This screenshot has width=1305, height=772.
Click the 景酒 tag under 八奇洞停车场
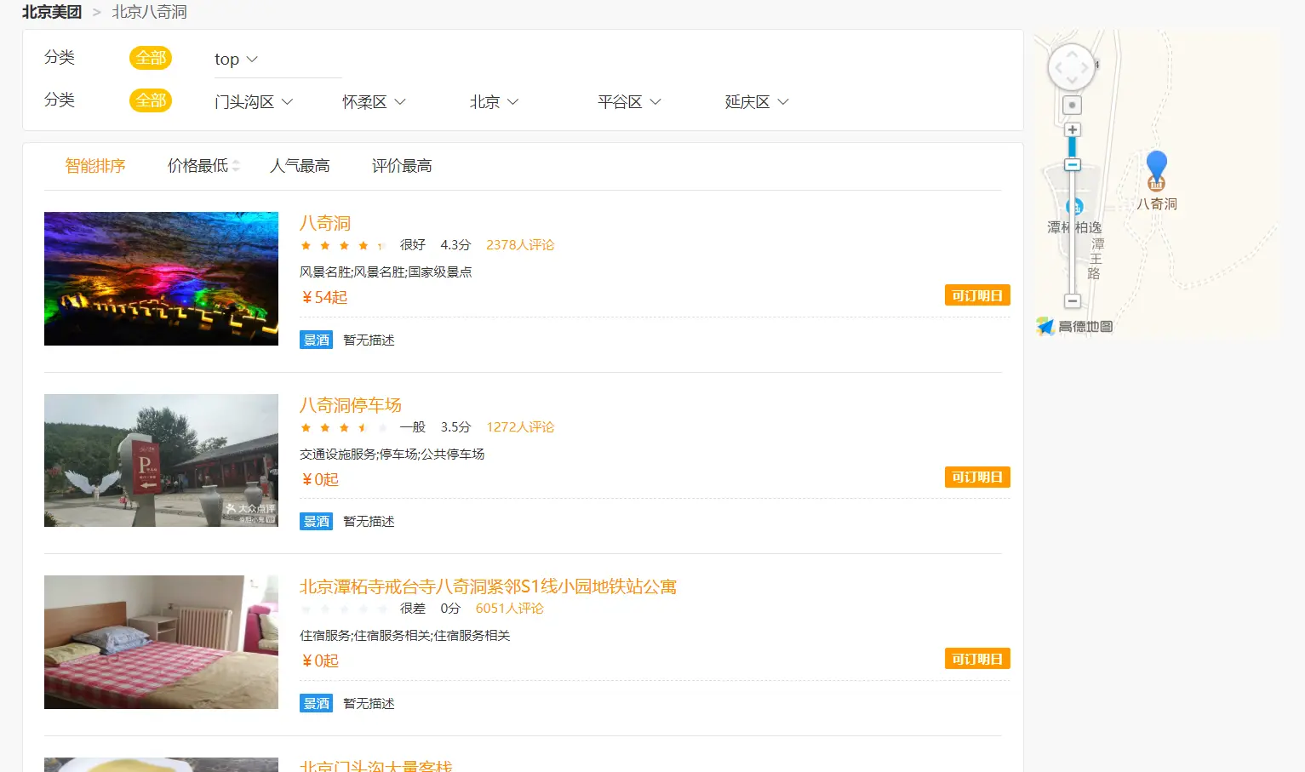(316, 521)
